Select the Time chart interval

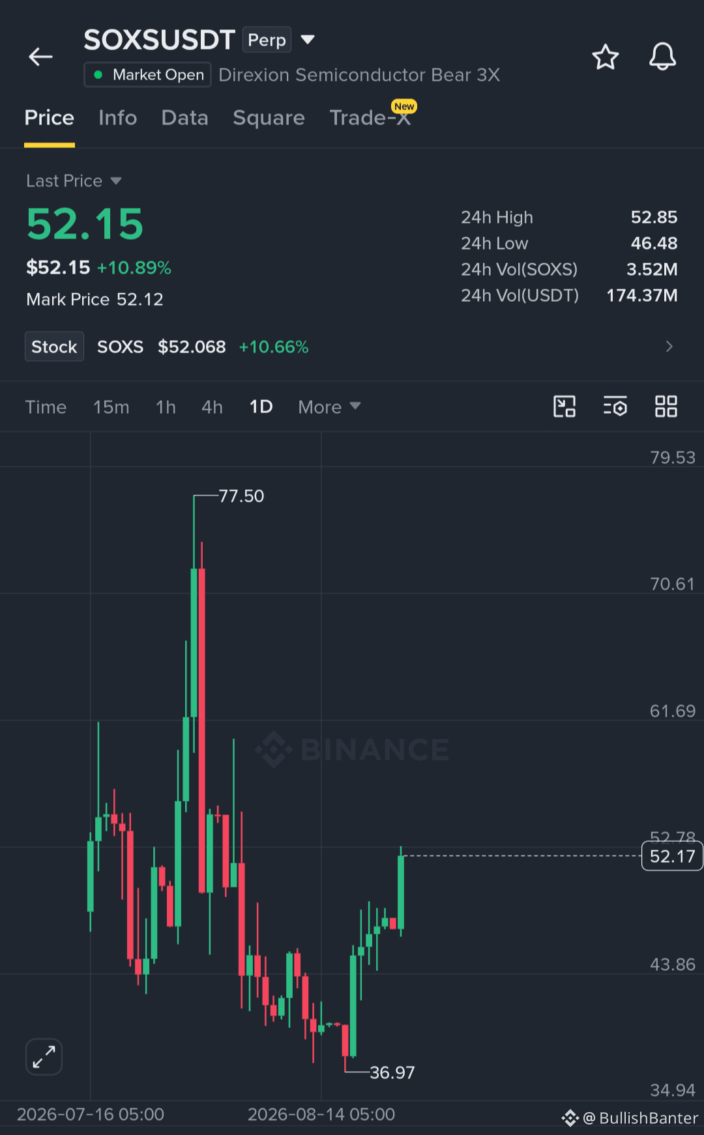46,407
